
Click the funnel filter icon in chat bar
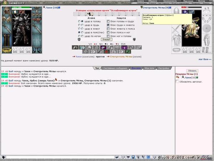tap(128, 157)
